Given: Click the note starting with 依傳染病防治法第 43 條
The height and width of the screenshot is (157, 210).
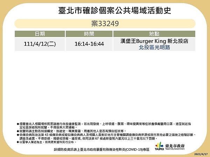Looking at the screenshot, I should tap(107, 137).
